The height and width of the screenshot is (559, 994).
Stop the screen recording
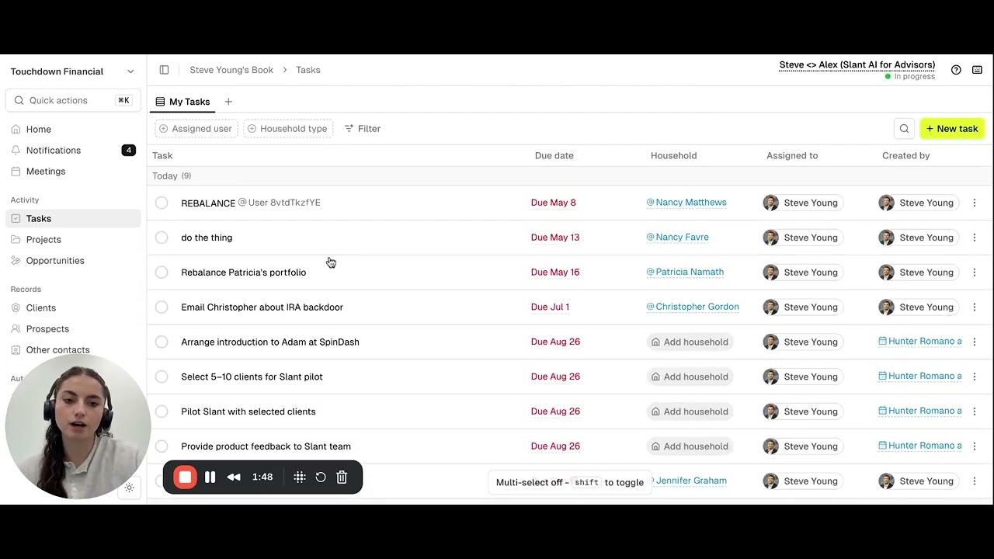(x=185, y=477)
